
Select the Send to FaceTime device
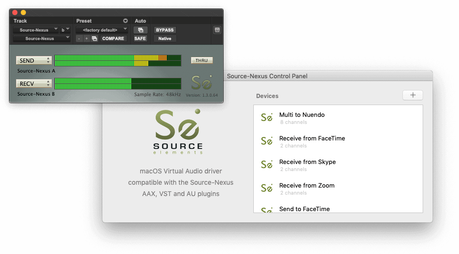[338, 208]
